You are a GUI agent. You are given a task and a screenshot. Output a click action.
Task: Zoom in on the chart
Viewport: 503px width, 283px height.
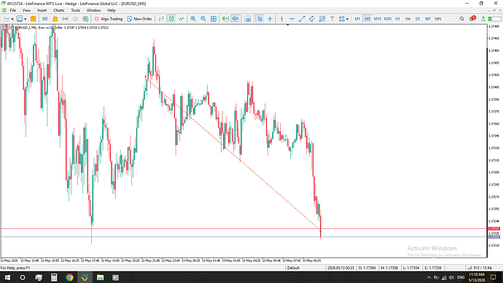(193, 19)
